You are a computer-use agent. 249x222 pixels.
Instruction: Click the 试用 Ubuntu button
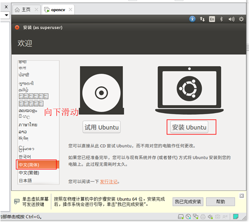[x=102, y=127]
